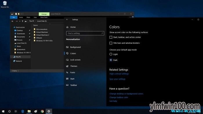Select the Old screenshots folder
The height and width of the screenshot is (114, 203).
click(x=41, y=29)
